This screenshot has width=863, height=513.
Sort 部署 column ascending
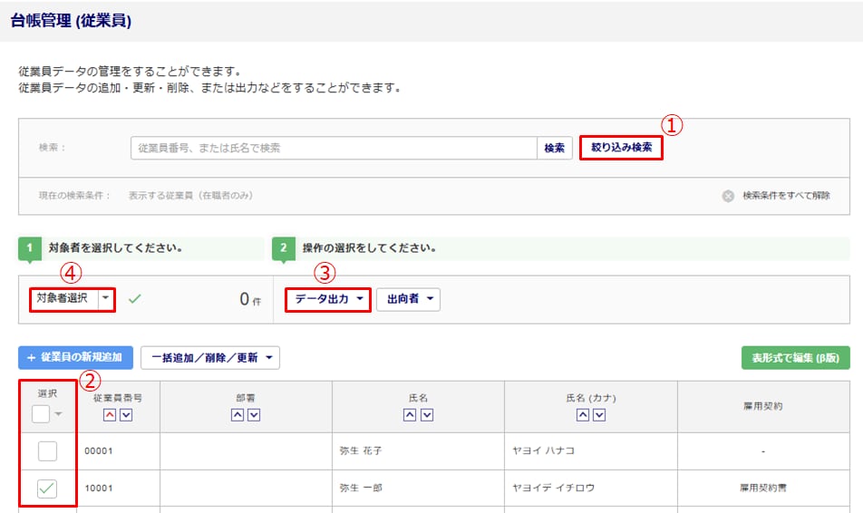[238, 414]
